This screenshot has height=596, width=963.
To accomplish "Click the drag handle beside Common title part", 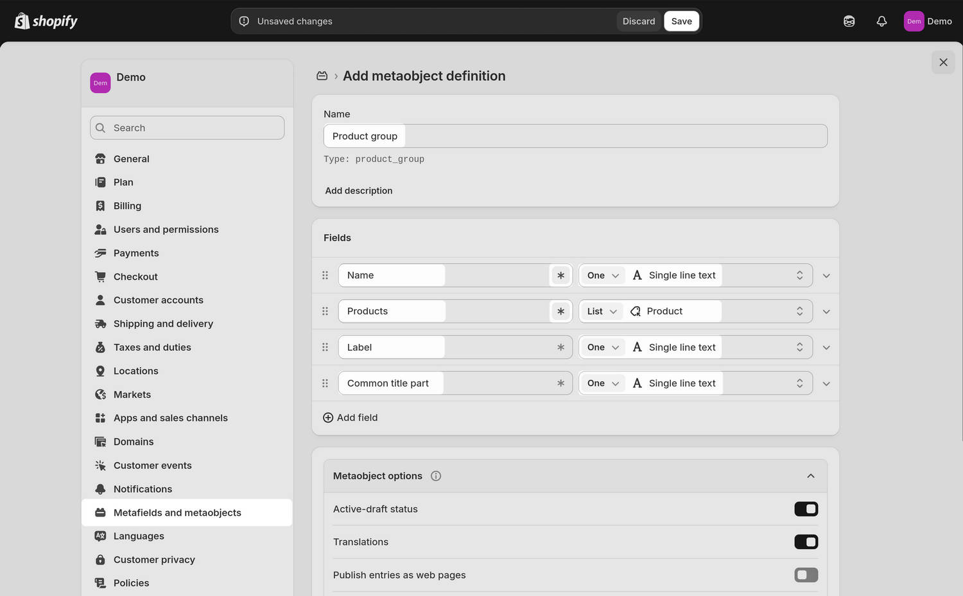I will 325,383.
